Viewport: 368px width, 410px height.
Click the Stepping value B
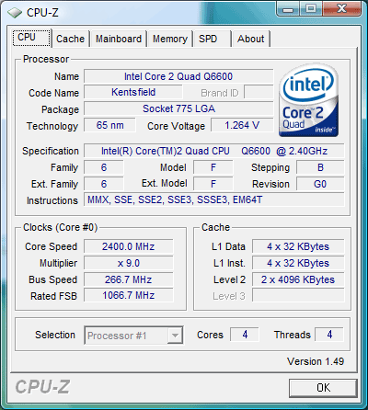tap(320, 167)
